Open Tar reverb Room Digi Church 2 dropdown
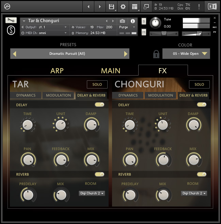The width and height of the screenshot is (221, 224). 92,193
